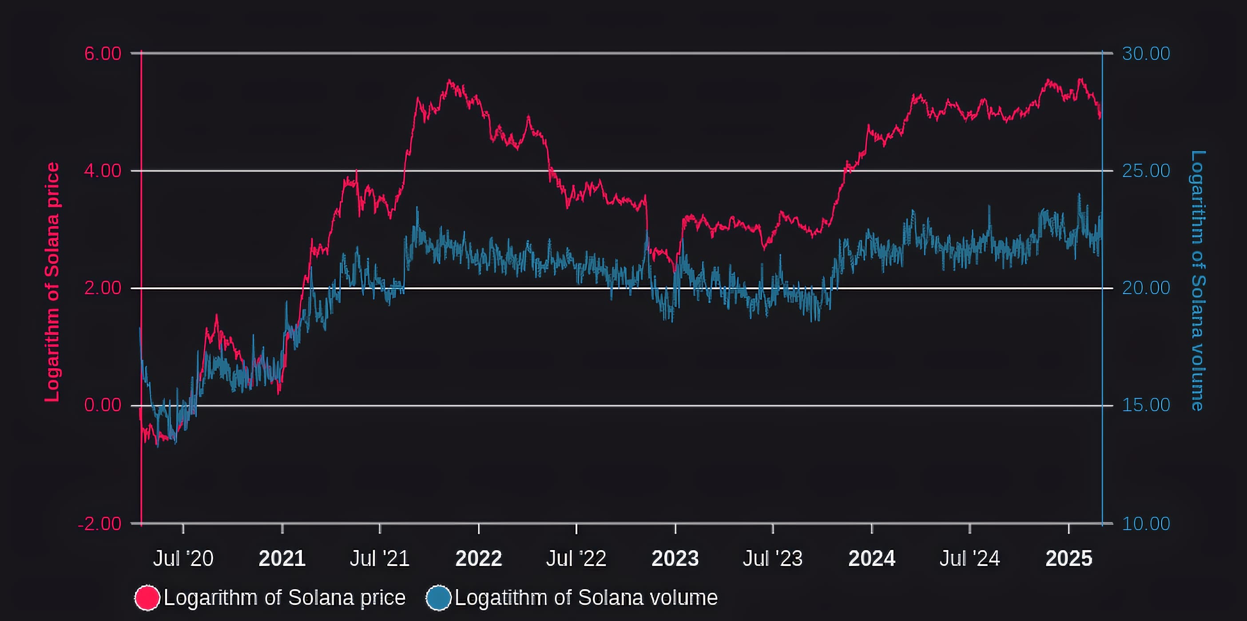Click the x-axis label Jul '21
The height and width of the screenshot is (621, 1247).
tap(380, 558)
